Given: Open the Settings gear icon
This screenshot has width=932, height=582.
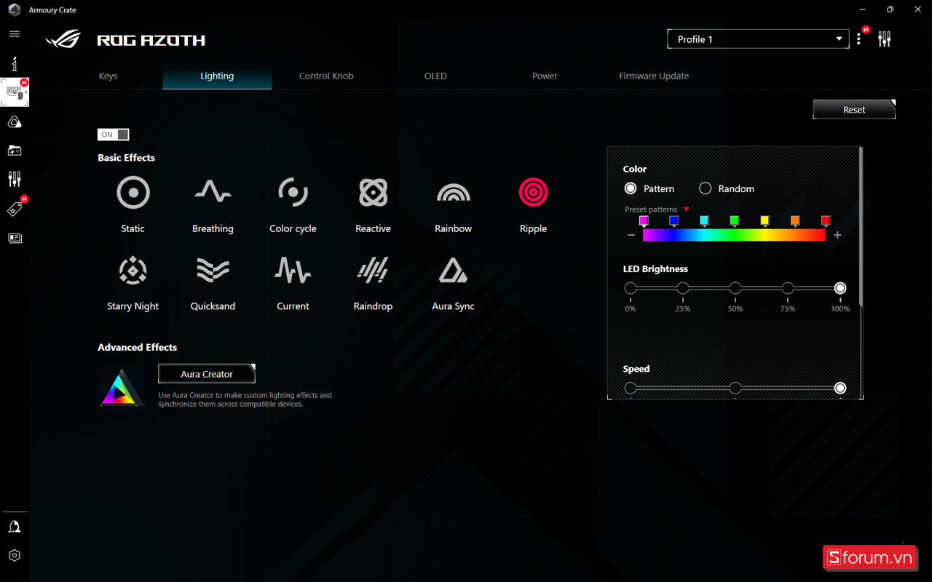Looking at the screenshot, I should (15, 555).
